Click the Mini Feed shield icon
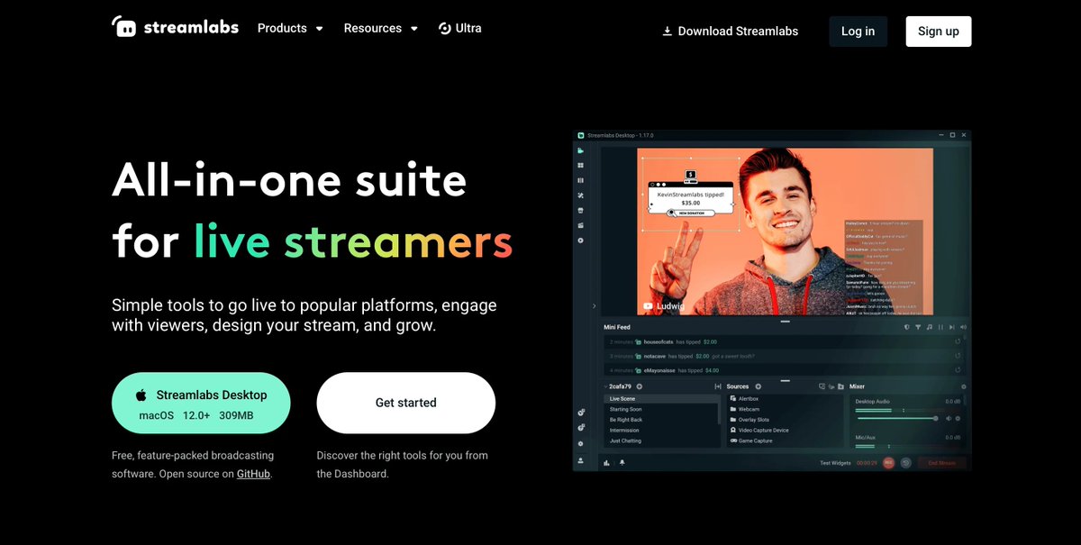Viewport: 1081px width, 545px height. pos(906,327)
